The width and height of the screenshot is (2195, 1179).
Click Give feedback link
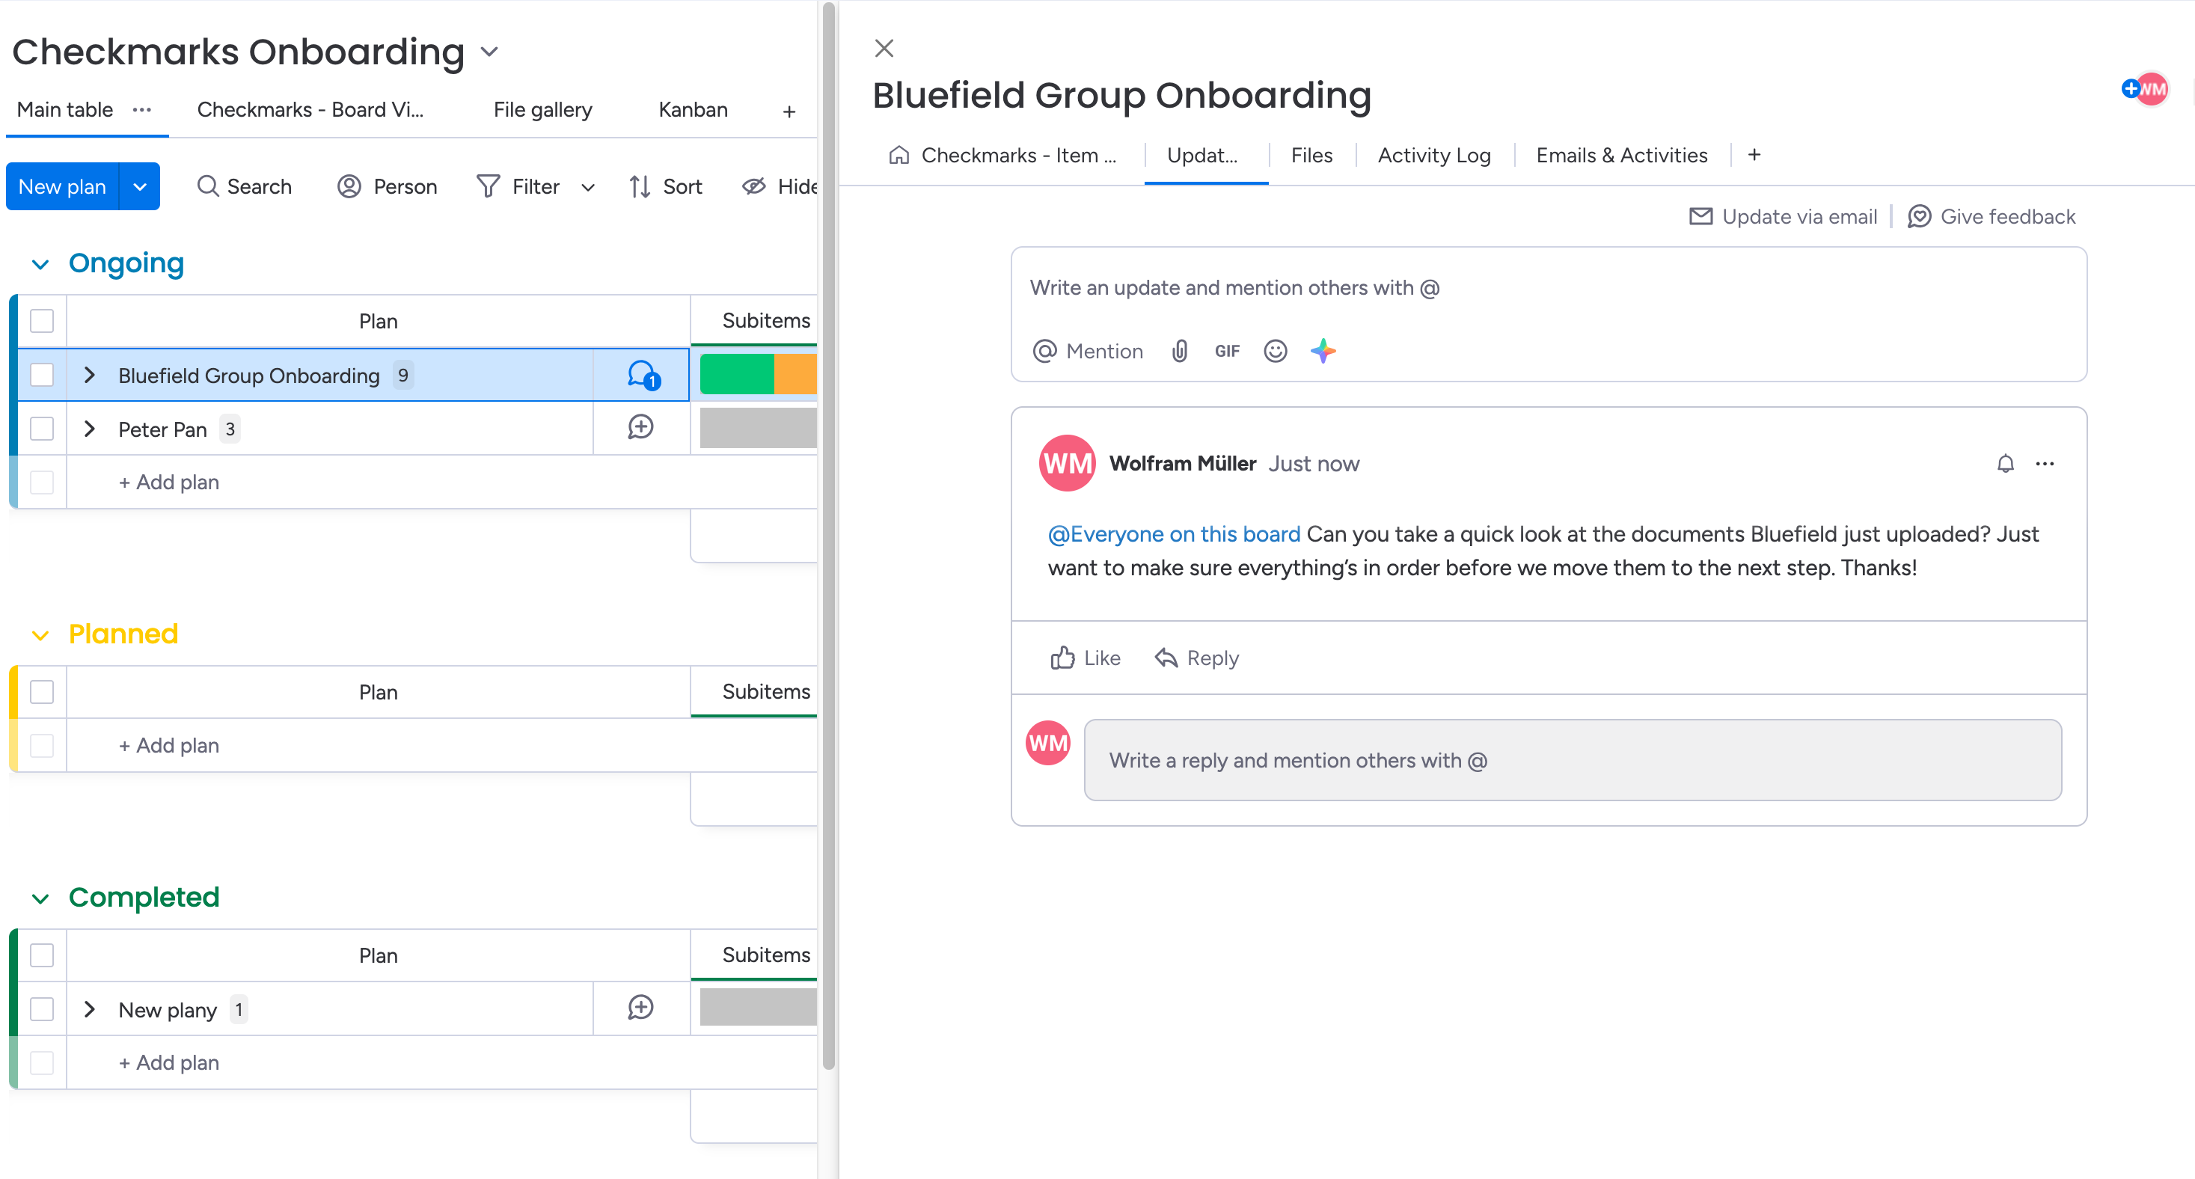(x=1992, y=216)
